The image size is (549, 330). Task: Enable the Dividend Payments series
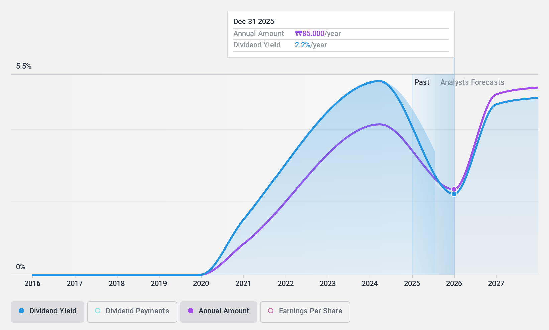pos(132,312)
